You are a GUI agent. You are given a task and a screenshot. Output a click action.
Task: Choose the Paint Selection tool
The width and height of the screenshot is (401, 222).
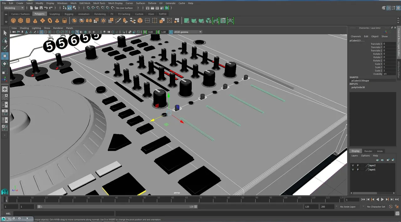click(5, 48)
